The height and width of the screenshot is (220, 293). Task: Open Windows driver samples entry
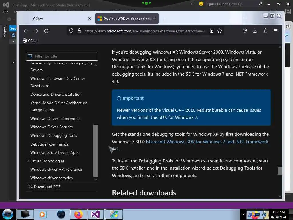(x=52, y=178)
